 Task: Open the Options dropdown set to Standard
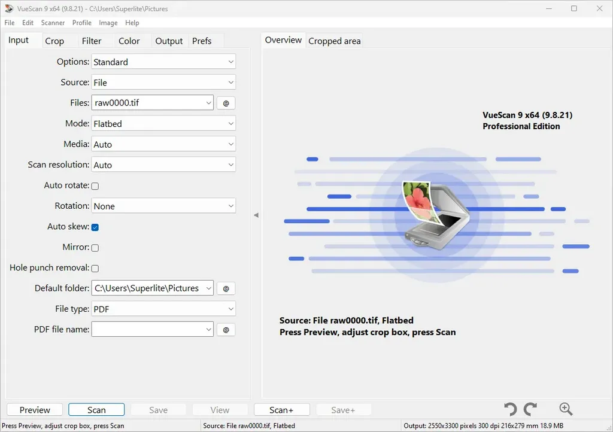[163, 62]
